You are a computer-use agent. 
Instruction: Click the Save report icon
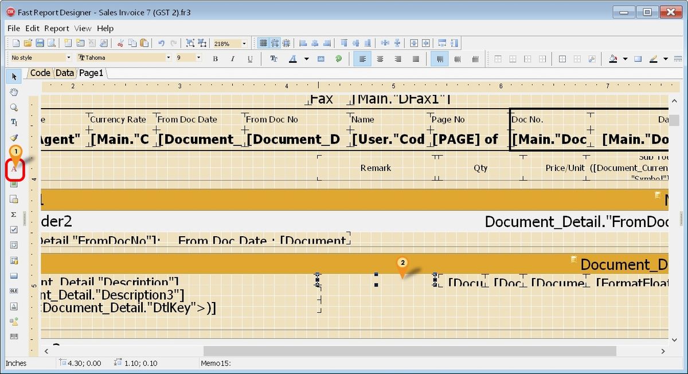40,43
